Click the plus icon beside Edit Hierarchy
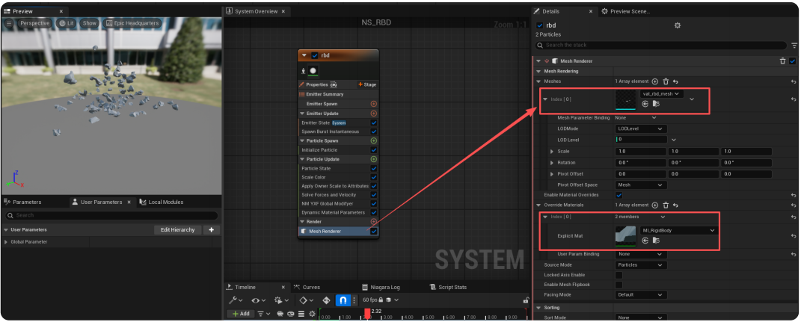 pyautogui.click(x=211, y=230)
